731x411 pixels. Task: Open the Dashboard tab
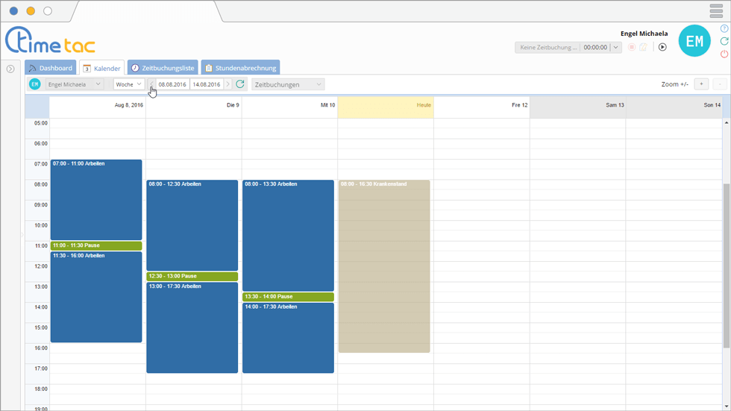[51, 68]
